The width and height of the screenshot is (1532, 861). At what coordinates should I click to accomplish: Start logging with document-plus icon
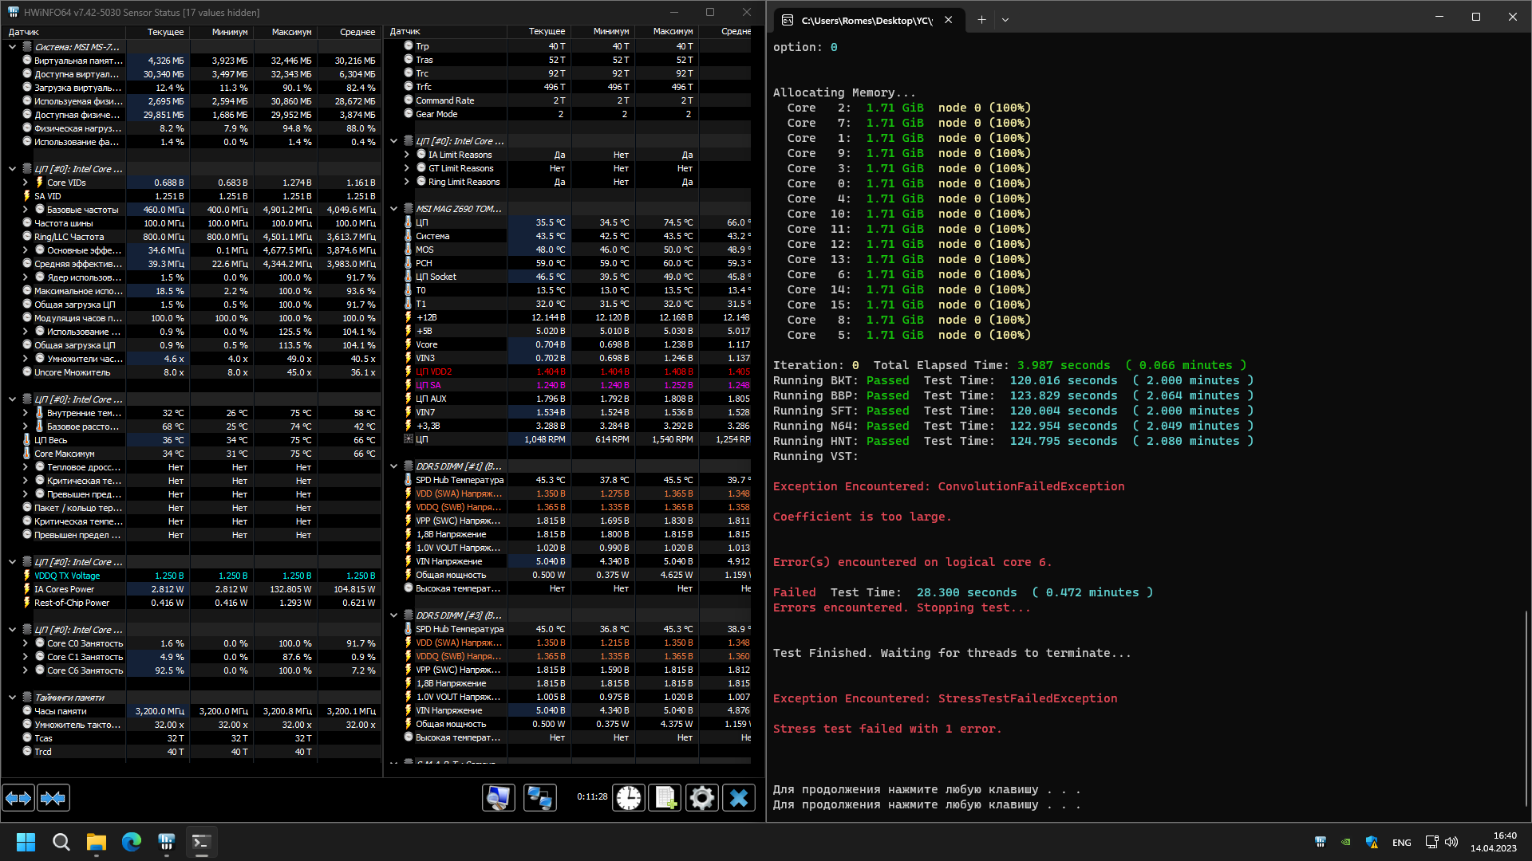pos(665,798)
